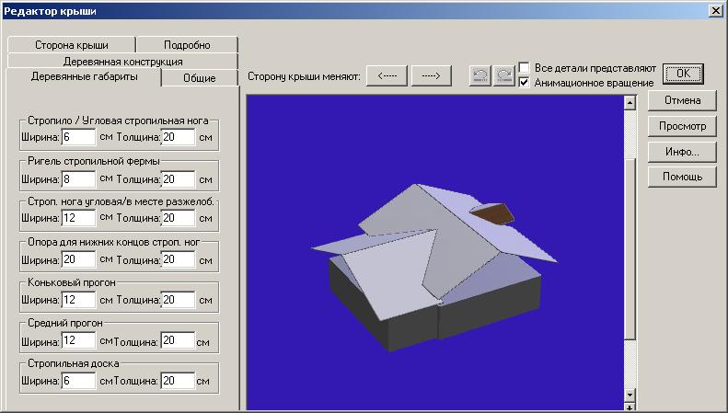The width and height of the screenshot is (728, 413).
Task: Enable the Все детали представляют checkbox
Action: pyautogui.click(x=525, y=68)
